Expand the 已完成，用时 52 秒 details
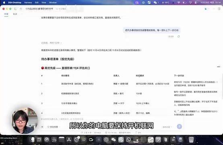This screenshot has height=145, width=223. (x=52, y=43)
